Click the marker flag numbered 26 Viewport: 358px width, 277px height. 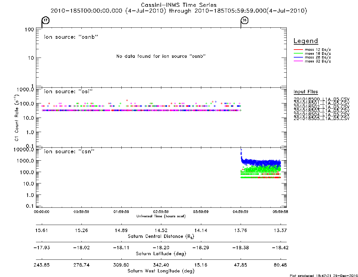[245, 20]
